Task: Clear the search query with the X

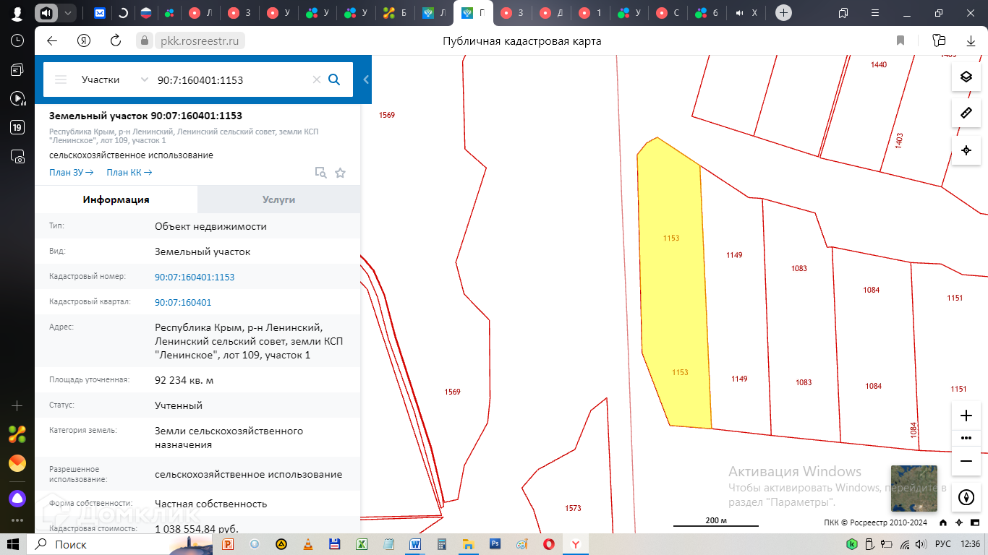Action: coord(316,79)
